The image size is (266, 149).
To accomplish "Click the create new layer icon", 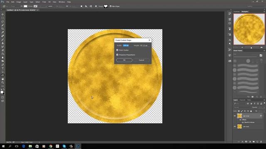I will [x=257, y=142].
